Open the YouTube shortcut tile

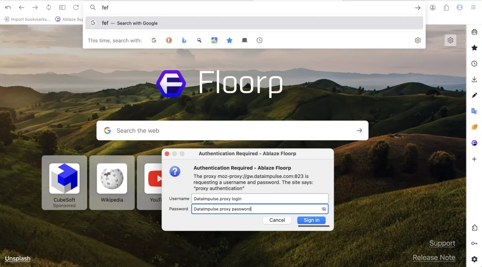coord(150,183)
